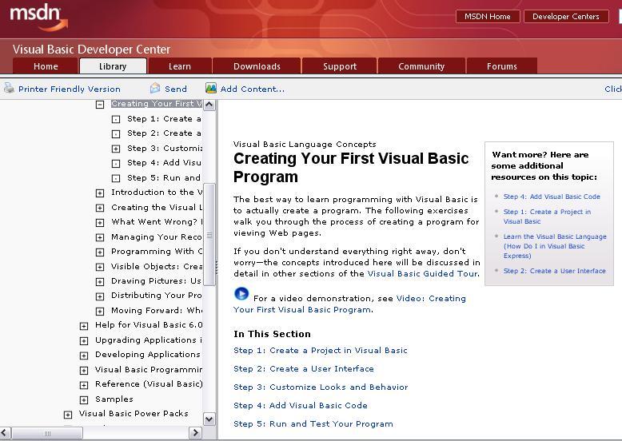
Task: Open sidebar Step 2: Create a User Interface
Action: click(x=555, y=271)
